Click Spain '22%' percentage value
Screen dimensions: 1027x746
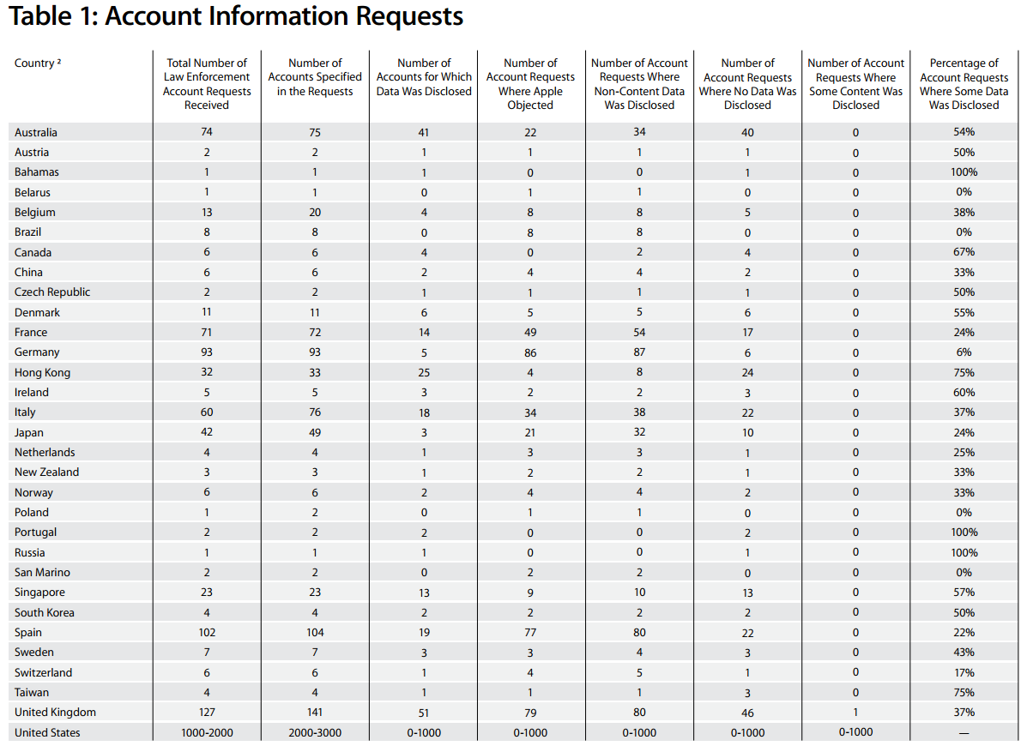tap(964, 632)
